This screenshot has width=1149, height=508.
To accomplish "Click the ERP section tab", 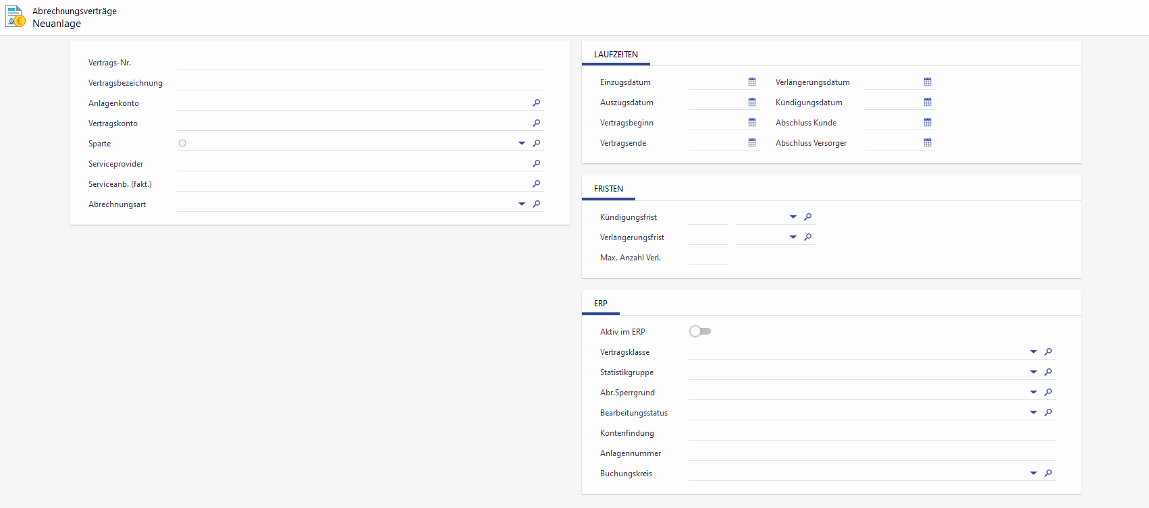I will point(600,304).
